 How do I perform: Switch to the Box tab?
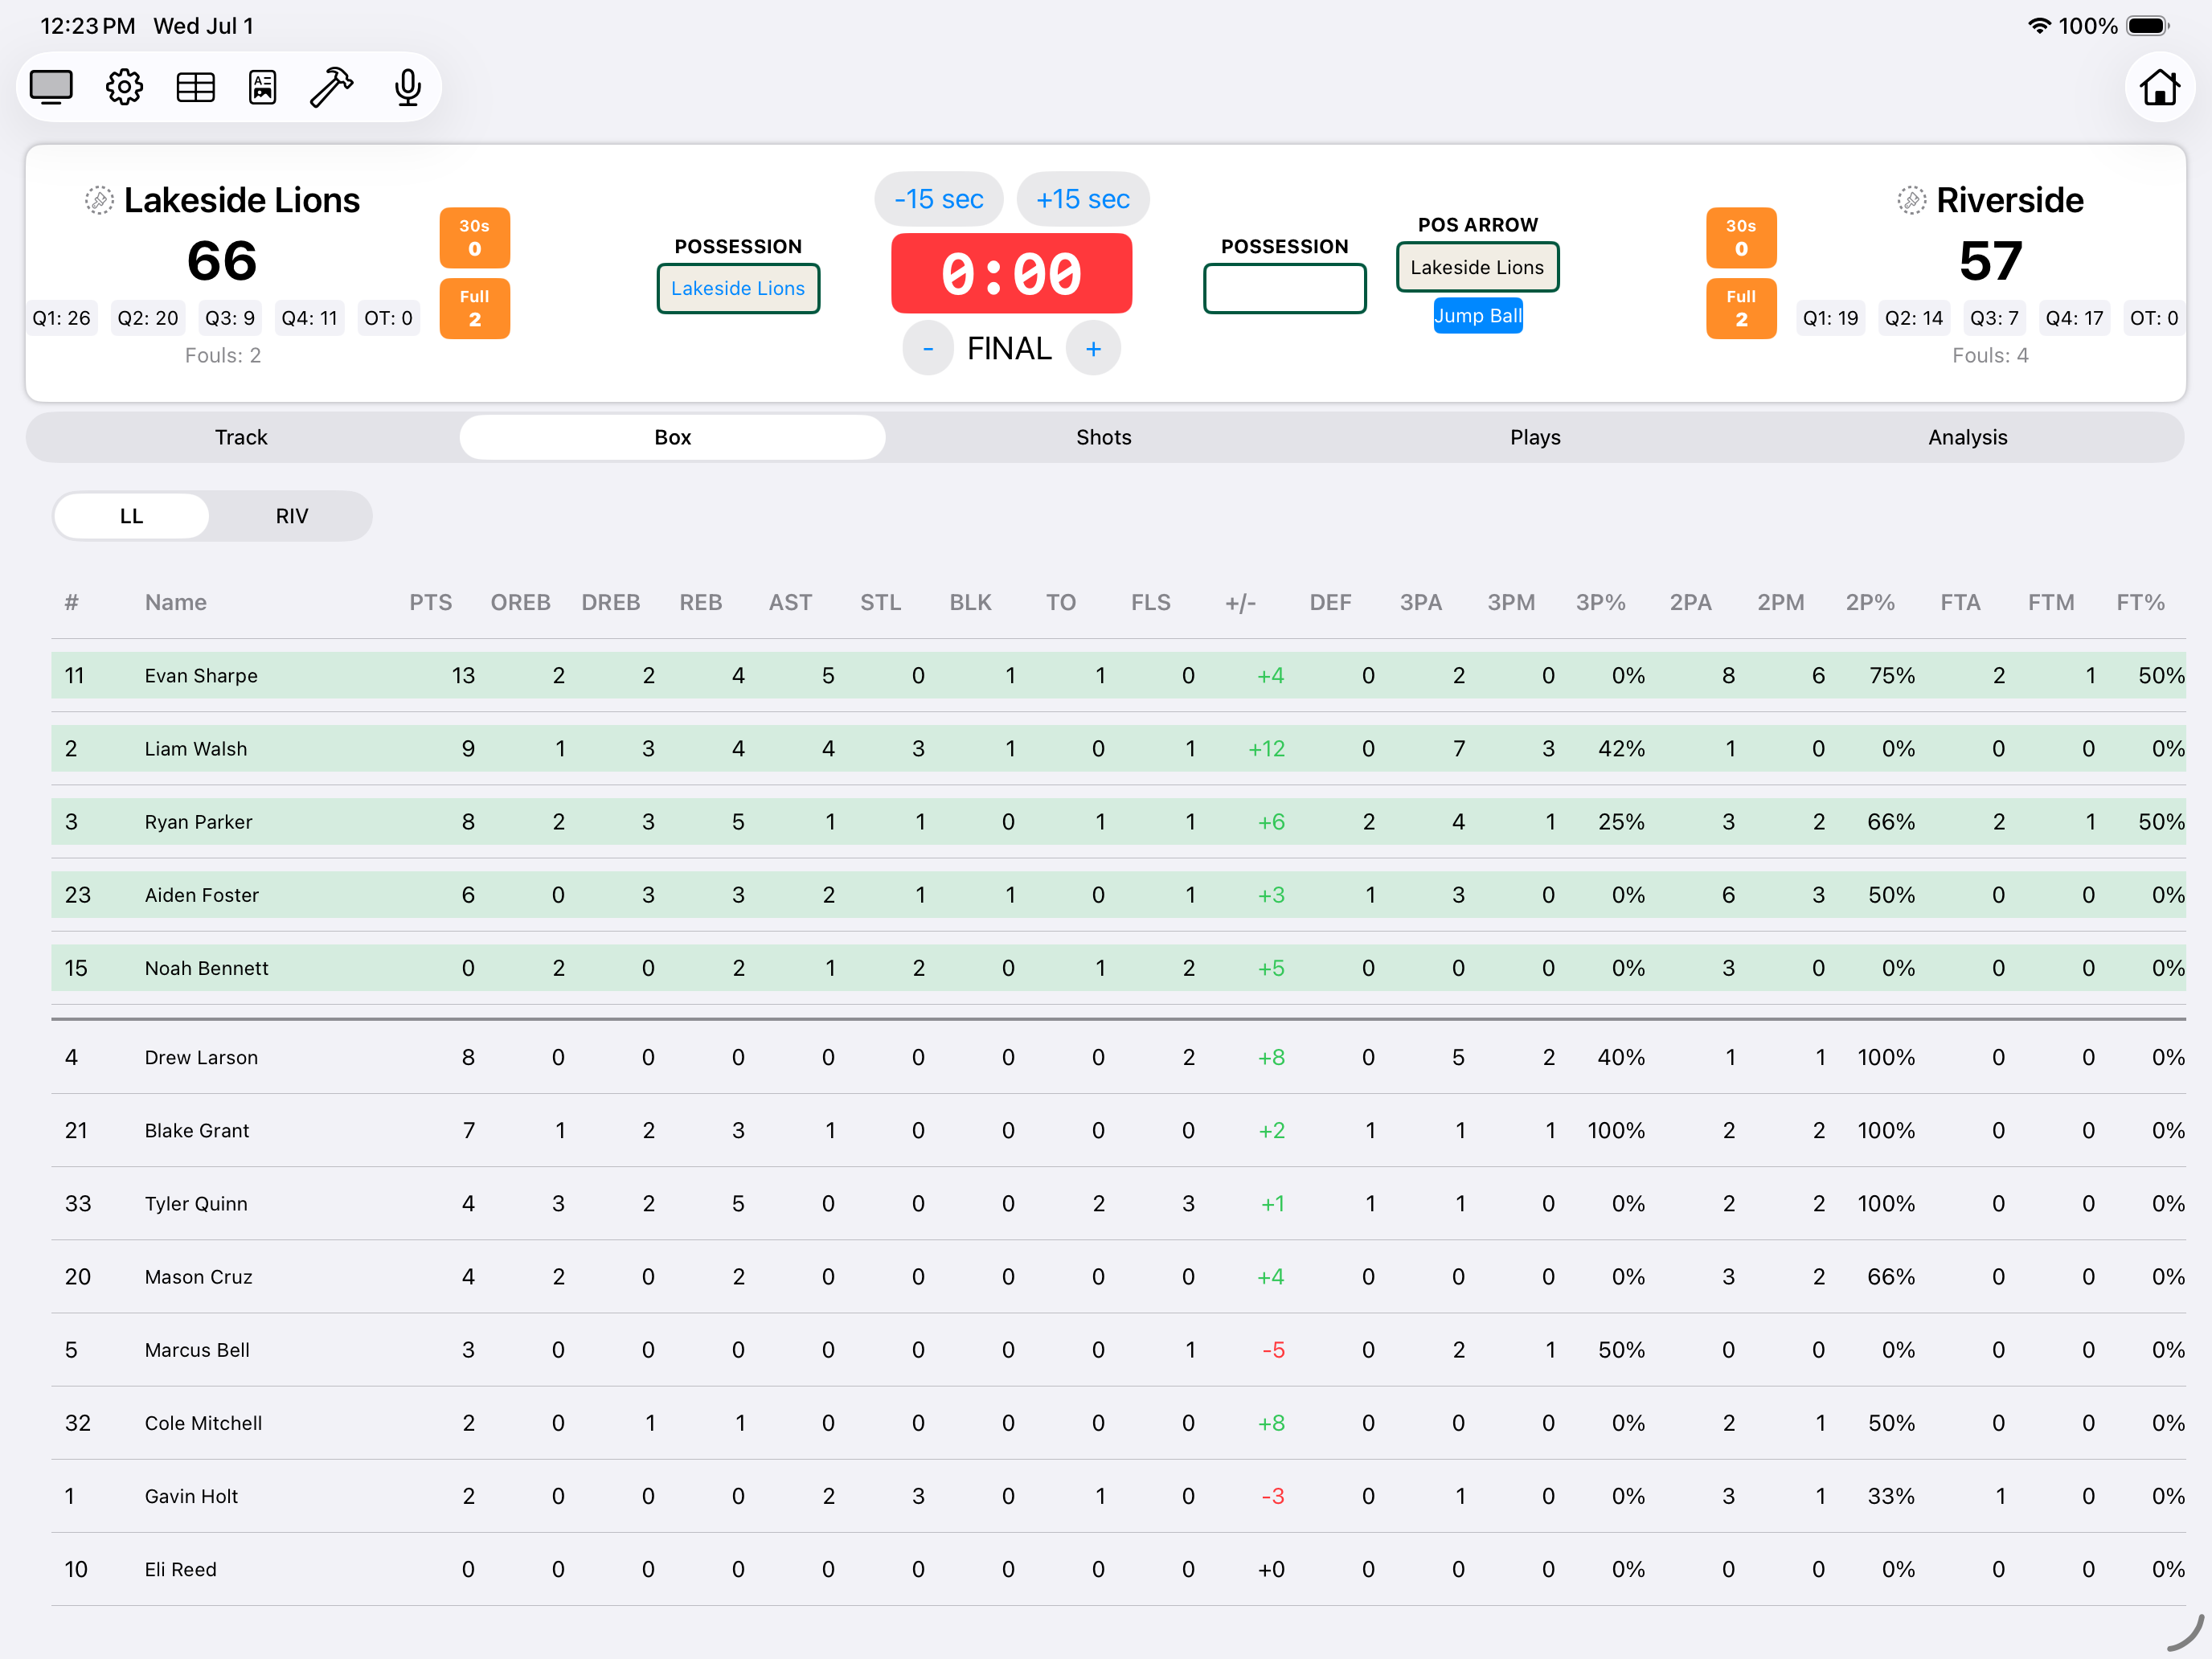672,437
